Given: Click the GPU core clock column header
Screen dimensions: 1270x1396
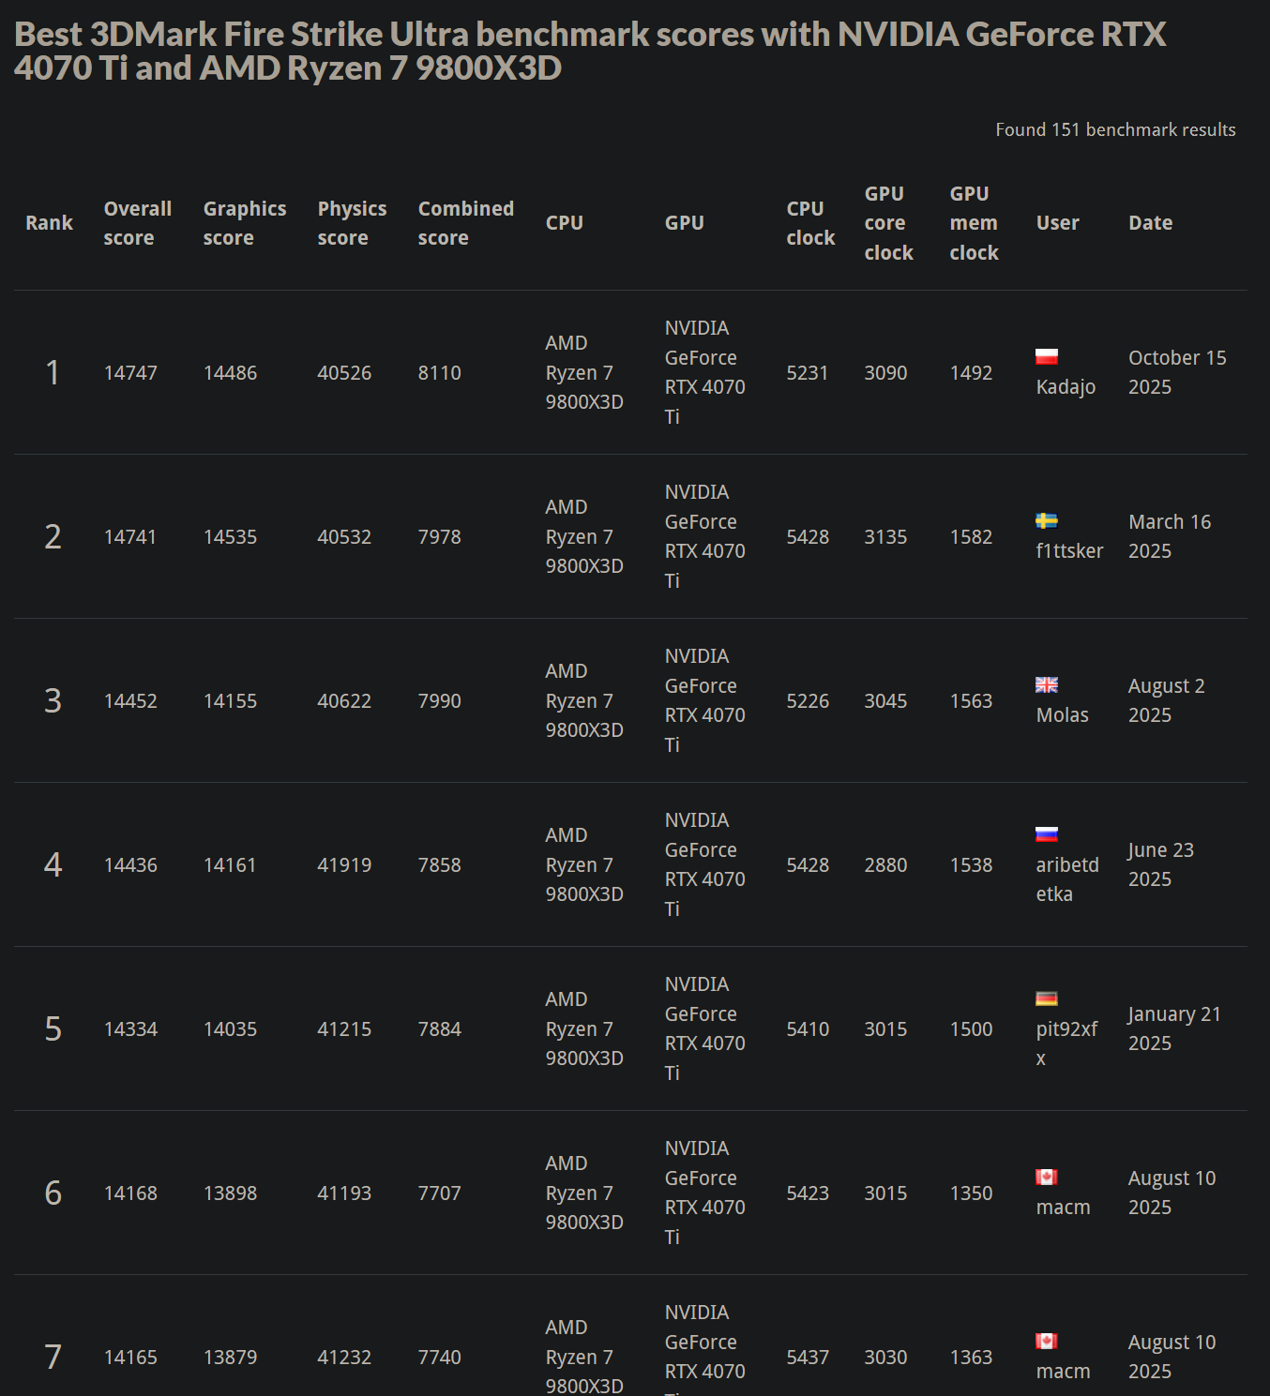Looking at the screenshot, I should (888, 223).
